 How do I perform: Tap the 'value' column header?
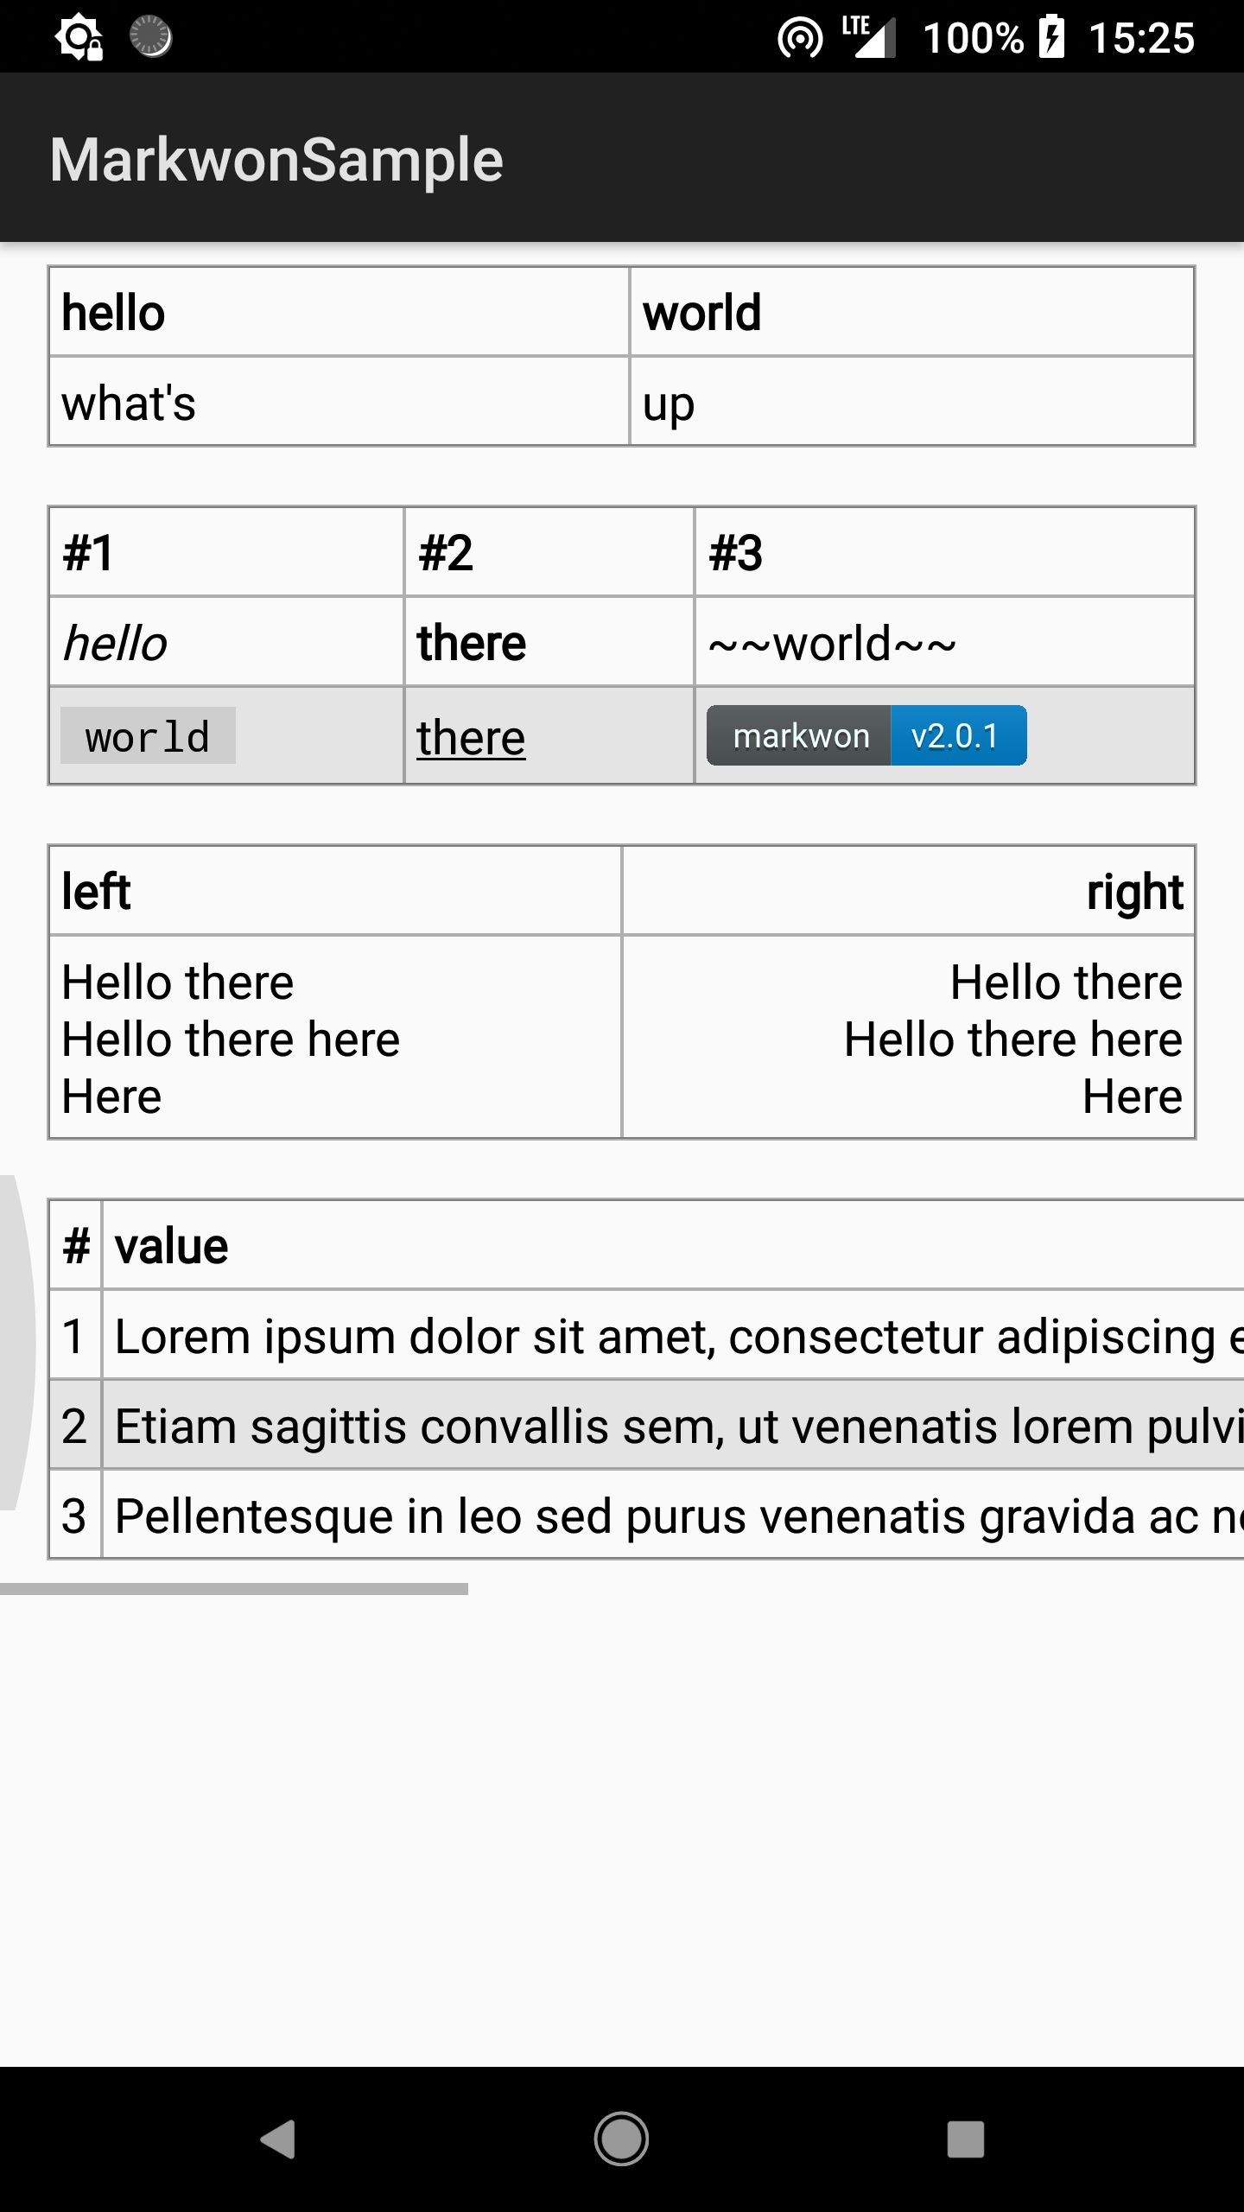[x=674, y=1245]
